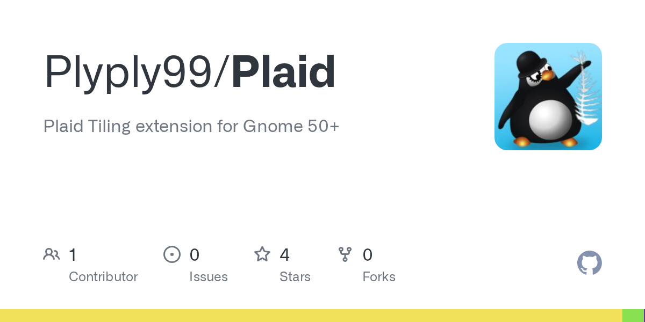This screenshot has height=322, width=645.
Task: Click the Stars label
Action: (295, 277)
